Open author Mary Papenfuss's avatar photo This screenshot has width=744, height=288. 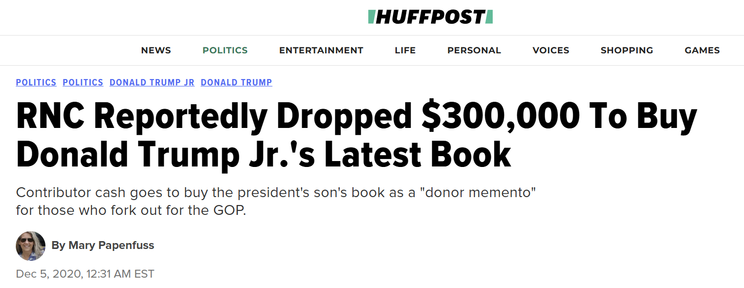pos(31,246)
